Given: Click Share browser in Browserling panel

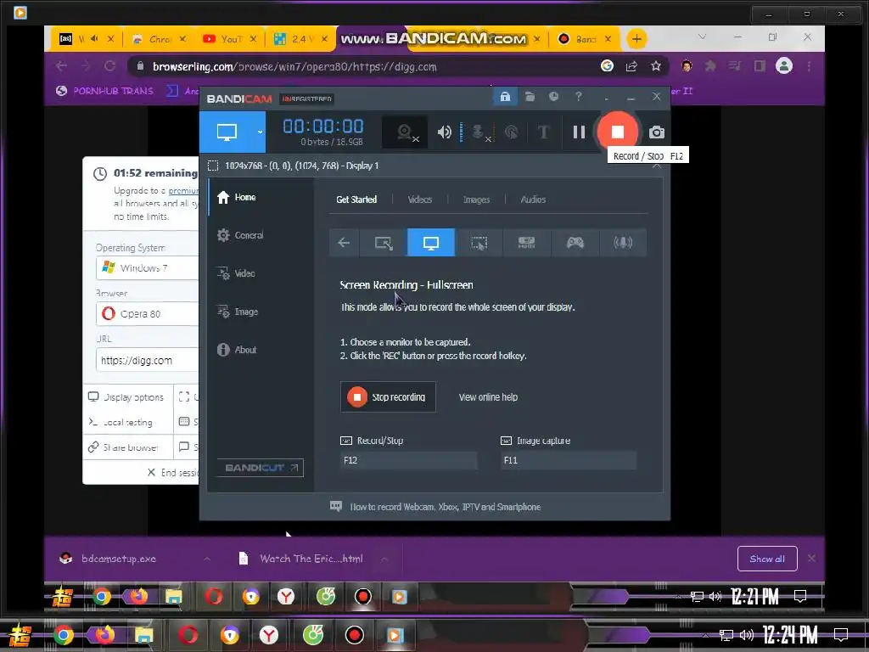Looking at the screenshot, I should tap(124, 447).
